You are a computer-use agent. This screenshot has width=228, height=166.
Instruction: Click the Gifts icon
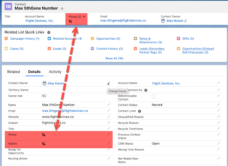click(x=179, y=39)
